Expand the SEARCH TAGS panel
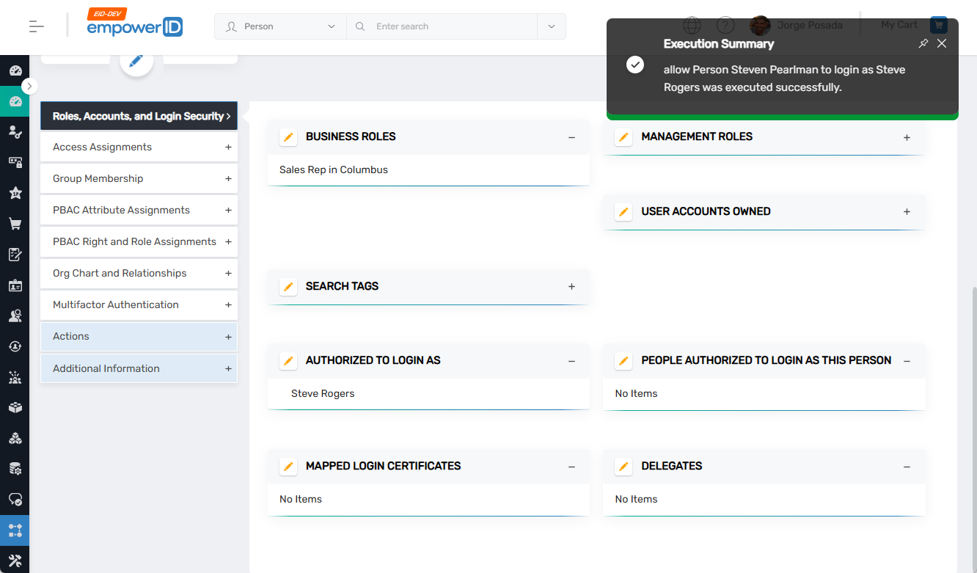Viewport: 977px width, 573px height. tap(571, 287)
